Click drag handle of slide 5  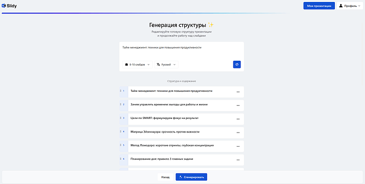[x=121, y=145]
